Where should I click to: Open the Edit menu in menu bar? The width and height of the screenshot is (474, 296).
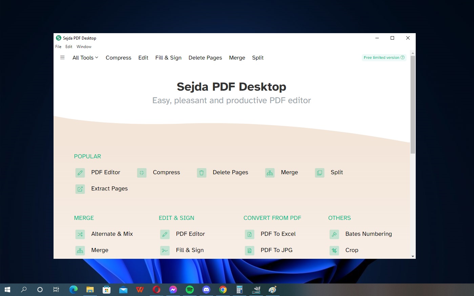pos(69,47)
